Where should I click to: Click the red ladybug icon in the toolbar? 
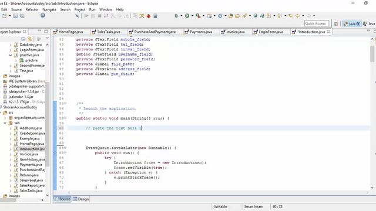pos(149,16)
